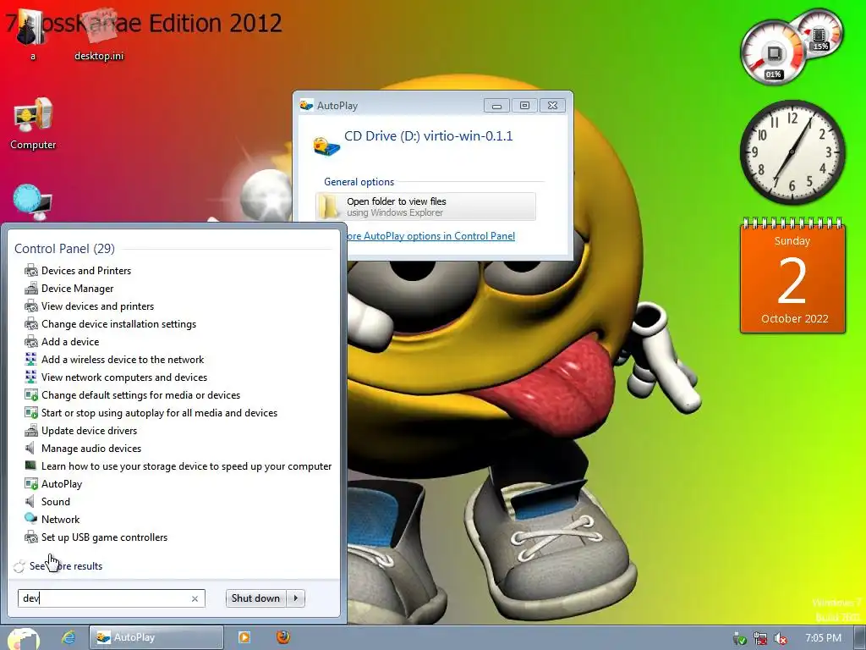Open Set up USB game controllers

click(x=96, y=537)
